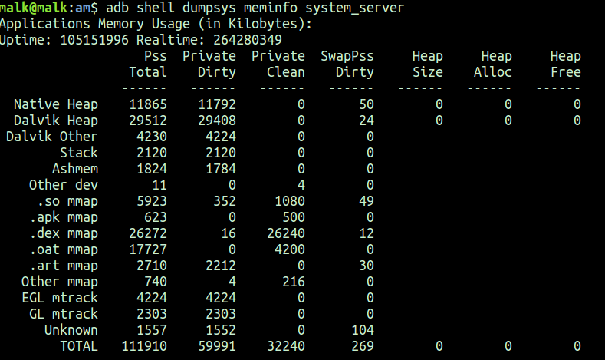Click TOTAL Private Clean 32240
Image resolution: width=605 pixels, height=360 pixels.
[286, 346]
